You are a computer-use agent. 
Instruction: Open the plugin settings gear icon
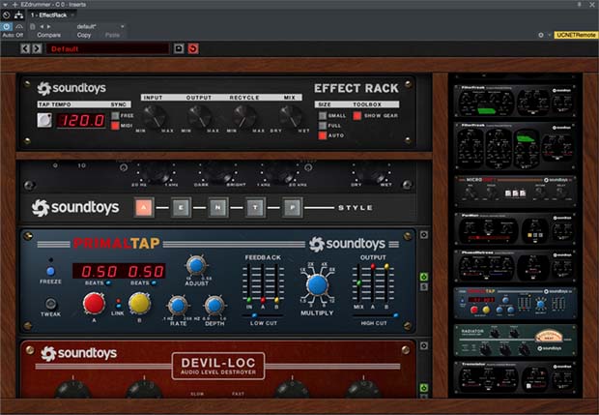(541, 35)
